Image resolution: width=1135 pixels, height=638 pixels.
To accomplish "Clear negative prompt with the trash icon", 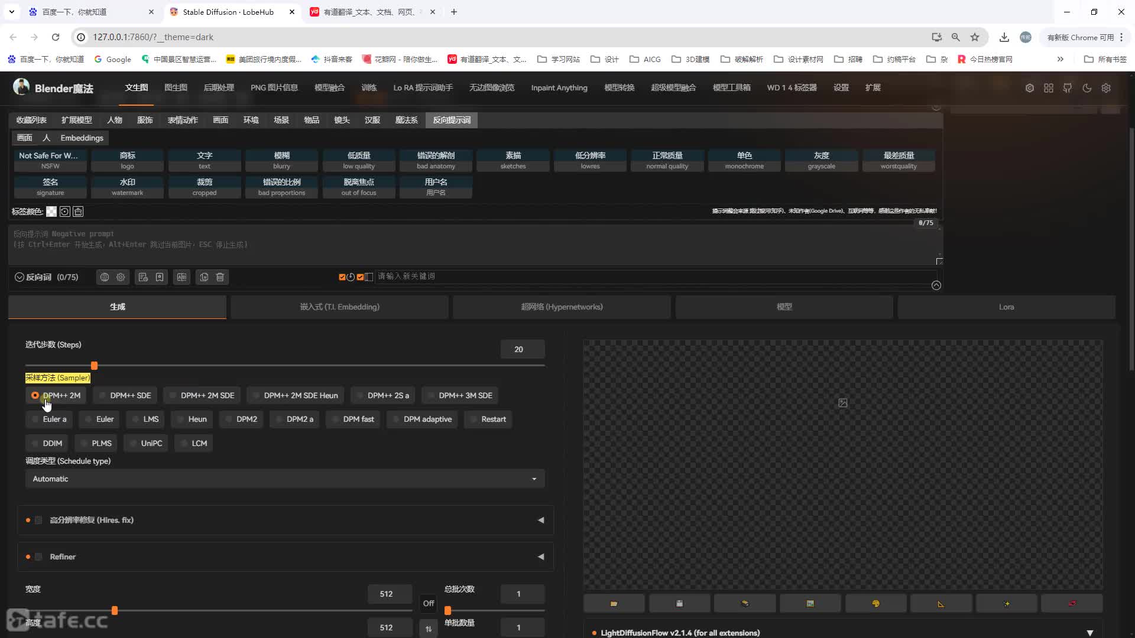I will coord(220,277).
